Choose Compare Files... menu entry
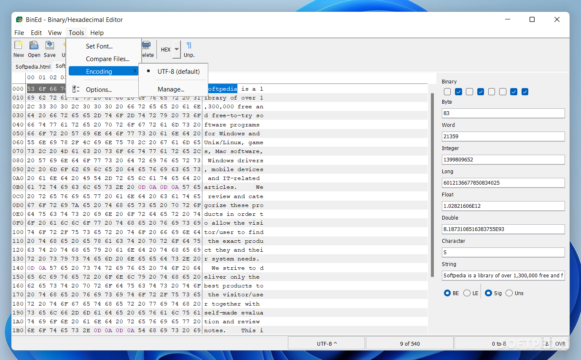 point(104,59)
